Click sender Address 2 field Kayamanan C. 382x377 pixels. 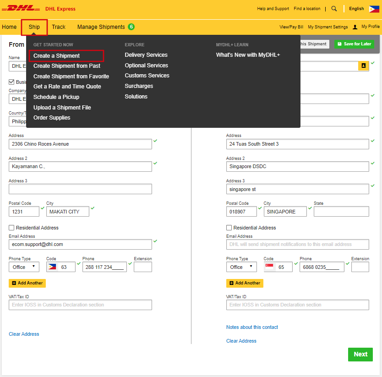[80, 166]
